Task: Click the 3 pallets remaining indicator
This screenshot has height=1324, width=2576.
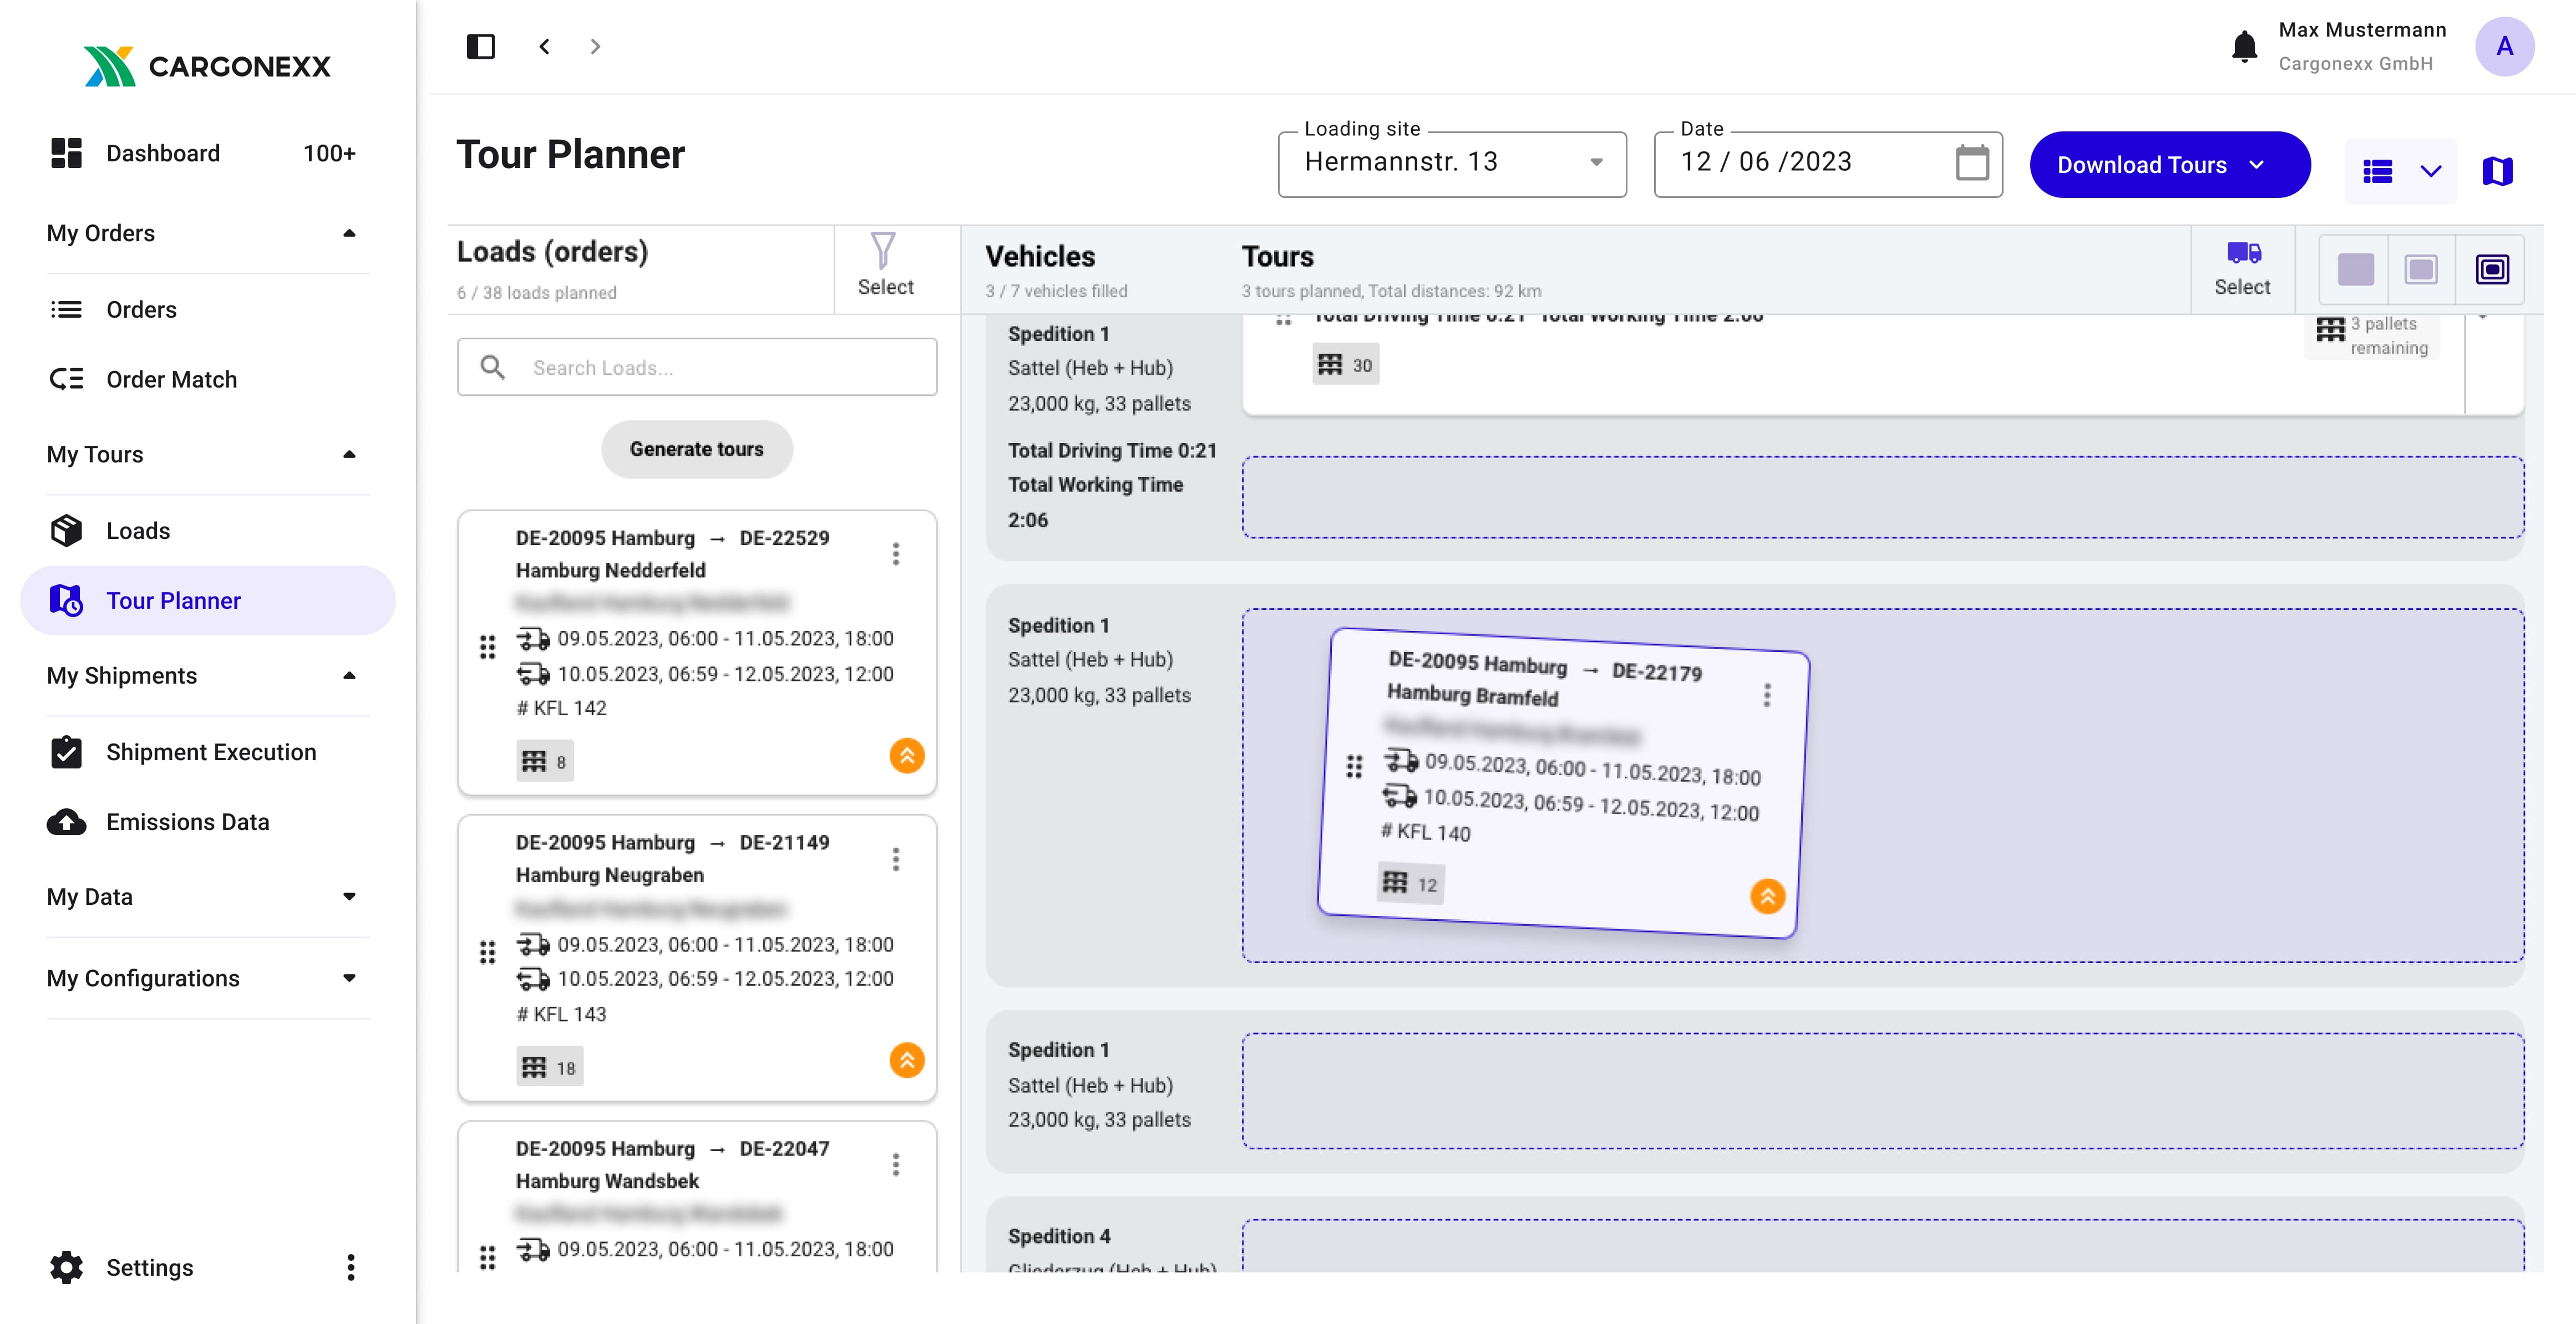Action: 2372,336
